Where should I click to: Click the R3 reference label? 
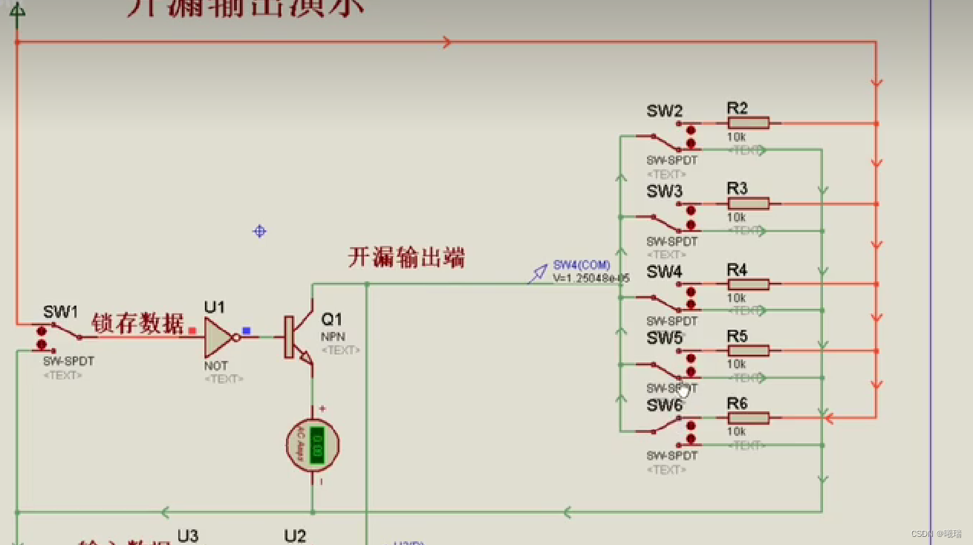coord(737,189)
